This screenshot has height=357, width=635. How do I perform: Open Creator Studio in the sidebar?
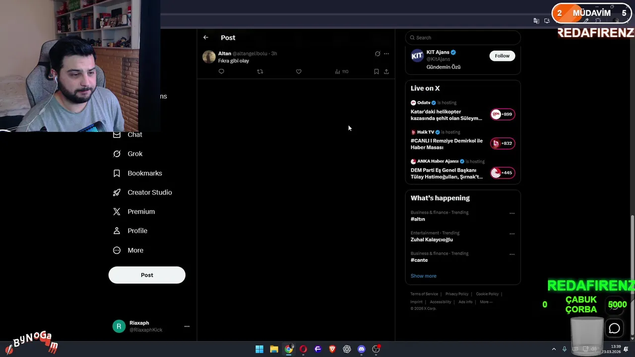[142, 192]
